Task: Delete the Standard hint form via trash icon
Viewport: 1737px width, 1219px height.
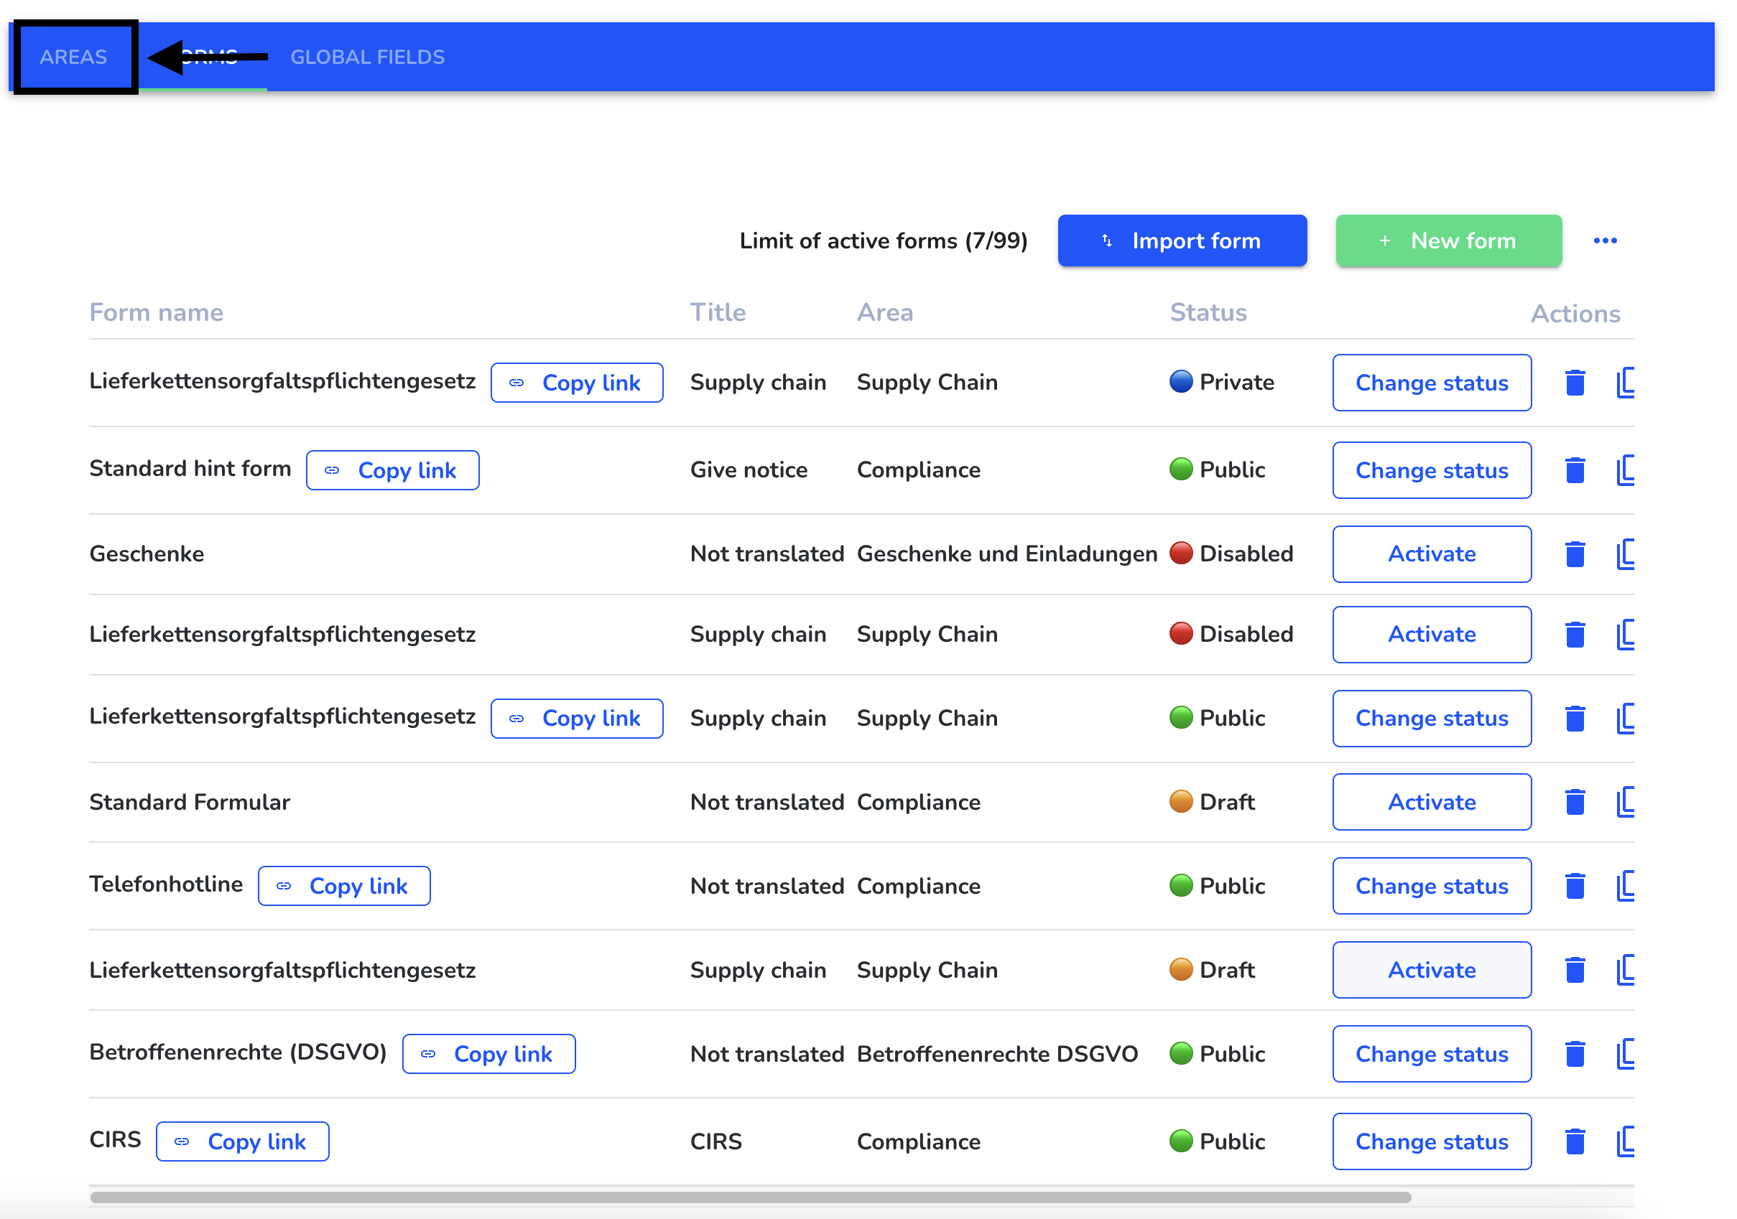Action: click(1575, 470)
